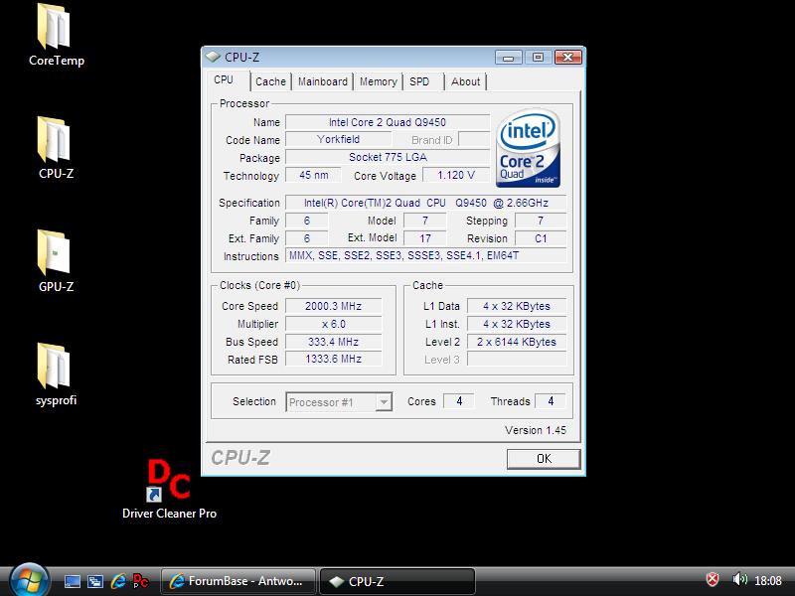Click the Bus Speed value 333.4 MHz
Screen dimensions: 795x596
point(333,342)
